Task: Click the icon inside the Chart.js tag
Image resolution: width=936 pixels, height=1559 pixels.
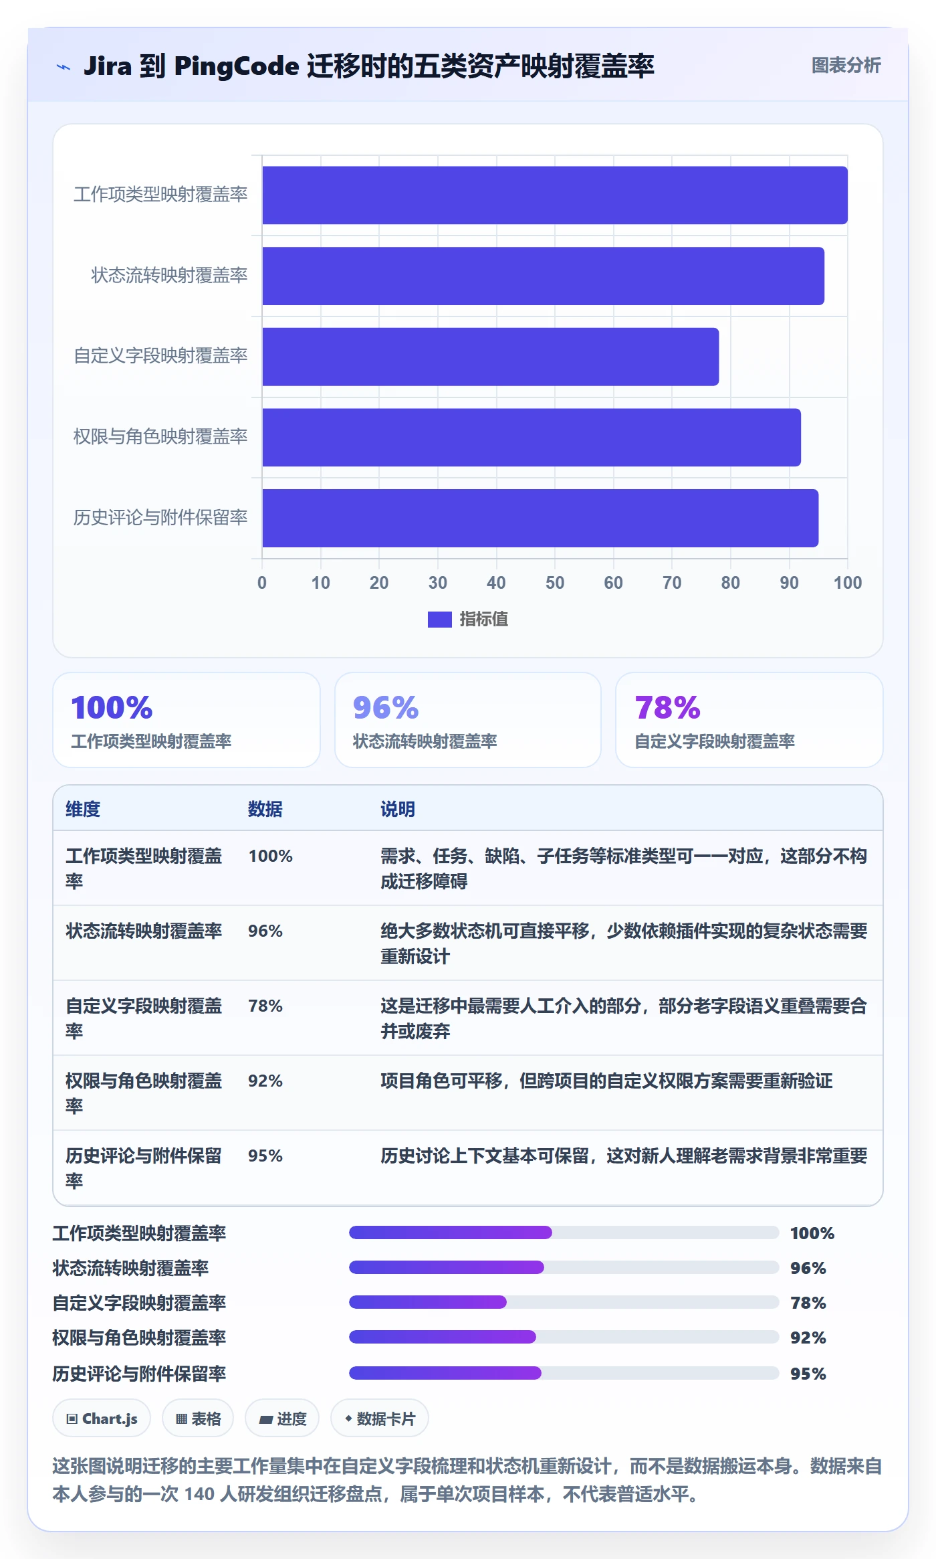Action: [72, 1419]
